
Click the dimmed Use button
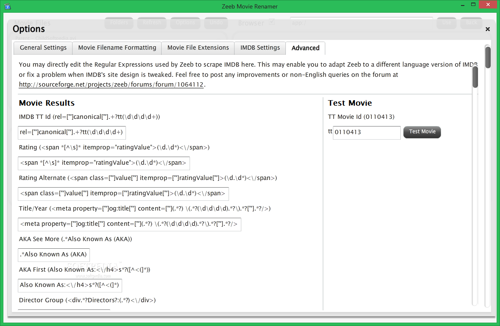447,22
